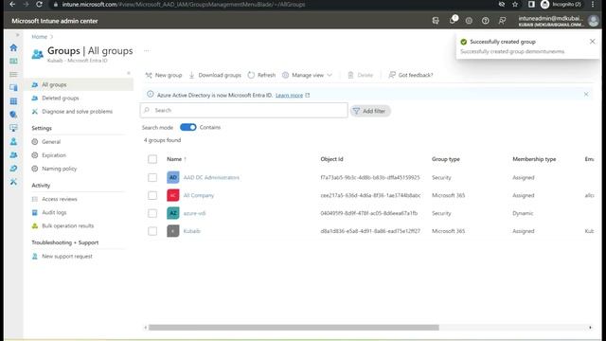Expand the left navigation rail chevron
This screenshot has width=606, height=341.
[17, 35]
